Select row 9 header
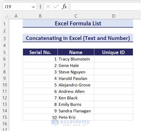The image size is (141, 131). [x=4, y=78]
